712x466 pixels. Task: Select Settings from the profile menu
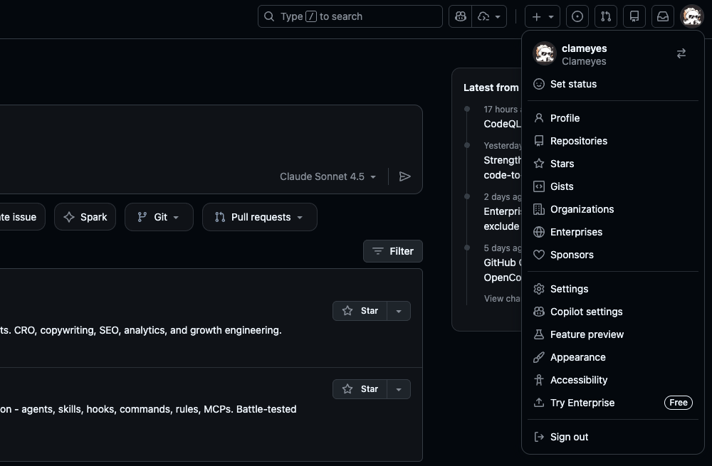[569, 289]
